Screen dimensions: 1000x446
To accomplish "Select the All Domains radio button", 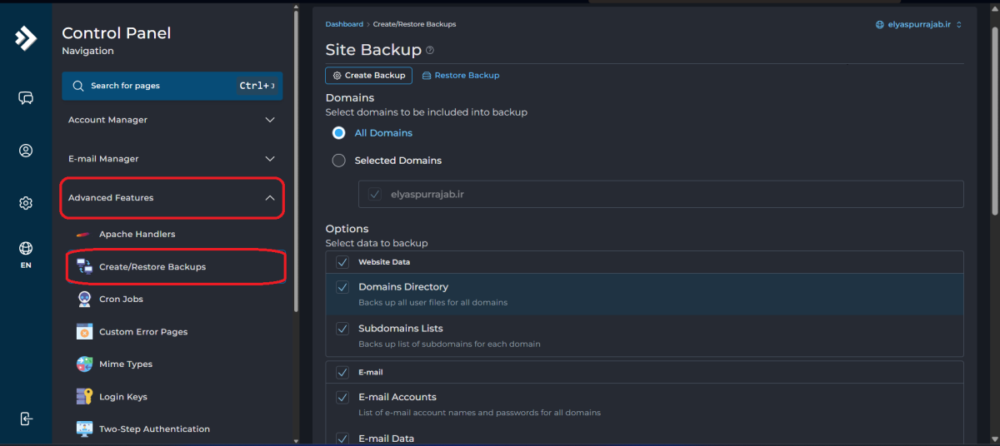I will [x=339, y=133].
